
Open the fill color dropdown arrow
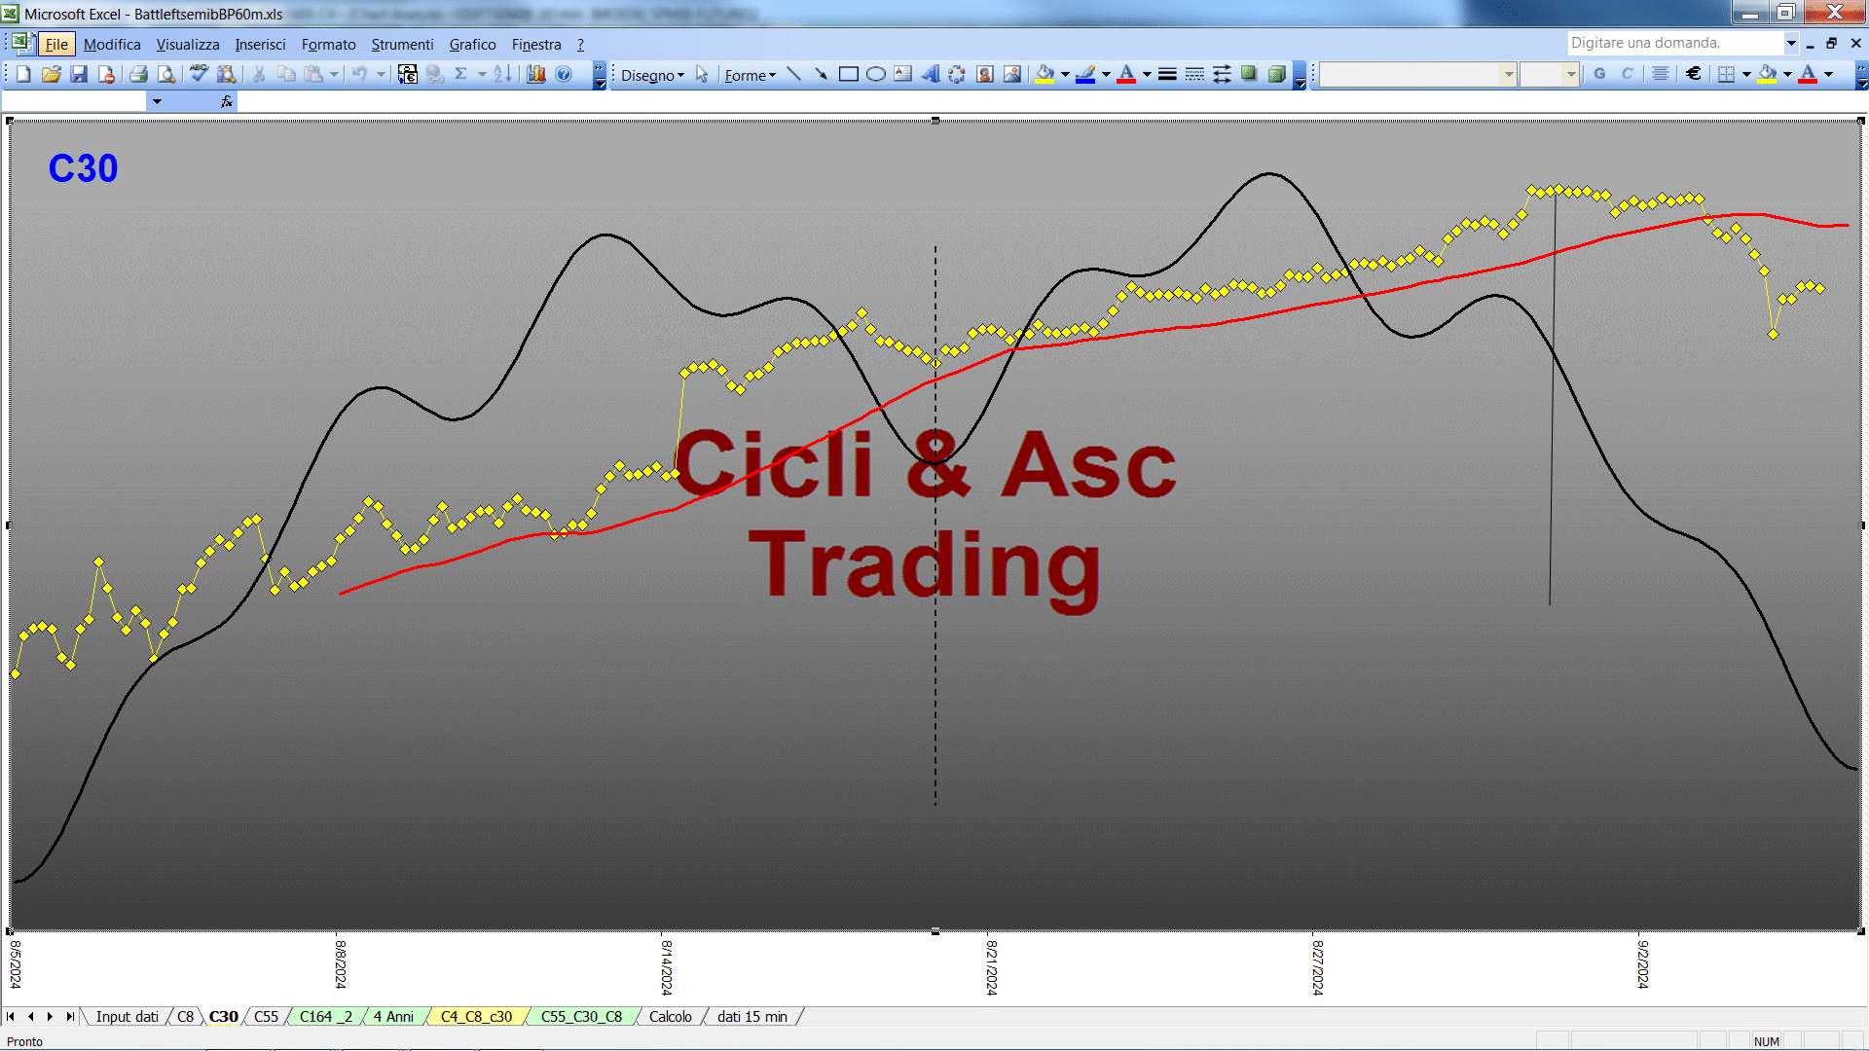pyautogui.click(x=1065, y=75)
